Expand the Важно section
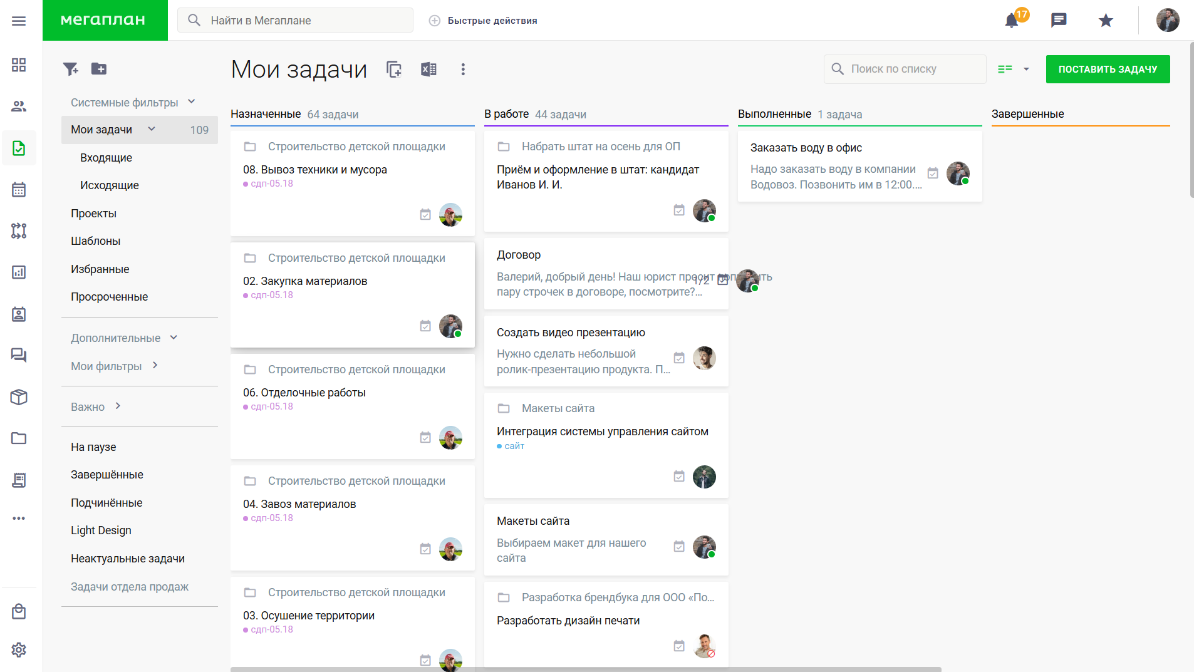 [118, 406]
